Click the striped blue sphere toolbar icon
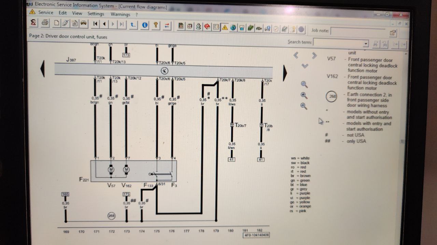The height and width of the screenshot is (245, 437). [x=301, y=30]
